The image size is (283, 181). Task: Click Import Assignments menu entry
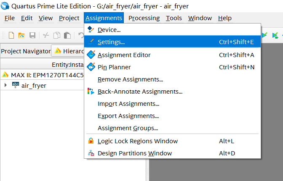[128, 103]
